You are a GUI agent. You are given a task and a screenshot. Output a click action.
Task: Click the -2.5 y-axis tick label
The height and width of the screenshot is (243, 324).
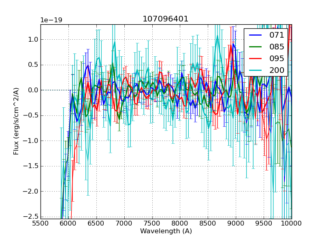tap(32, 217)
